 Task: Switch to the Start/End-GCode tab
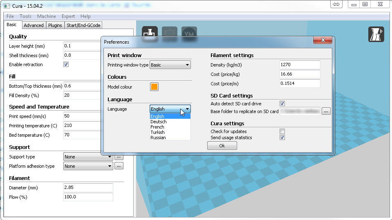point(83,25)
